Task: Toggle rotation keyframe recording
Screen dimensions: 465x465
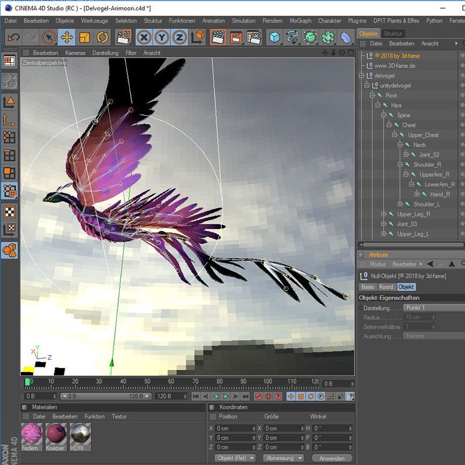Action: (311, 396)
